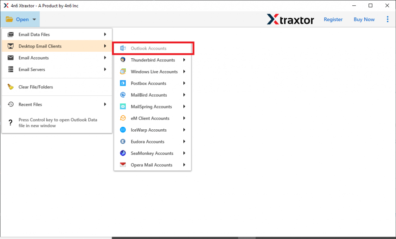Select Outlook Accounts menu entry
Screen dimensions: 396x239
[x=152, y=48]
